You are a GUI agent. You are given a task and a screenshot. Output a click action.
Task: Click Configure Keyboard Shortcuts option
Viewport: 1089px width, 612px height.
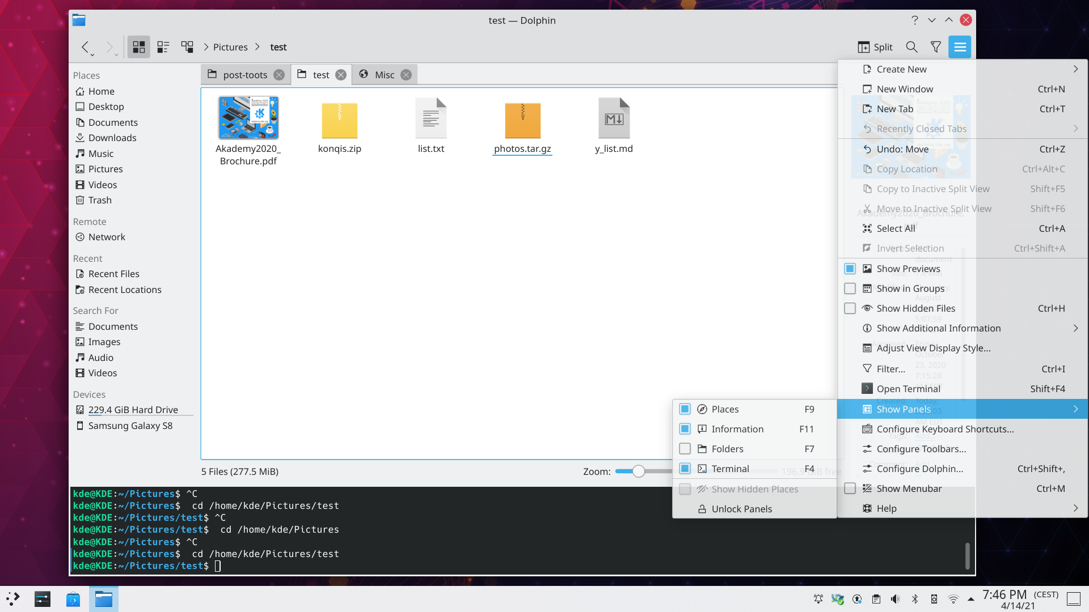946,428
